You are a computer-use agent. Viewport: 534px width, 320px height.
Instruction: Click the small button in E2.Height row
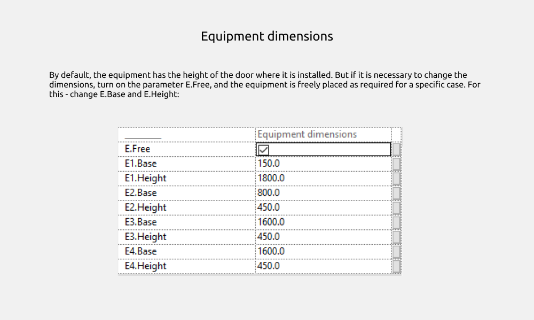(x=396, y=207)
